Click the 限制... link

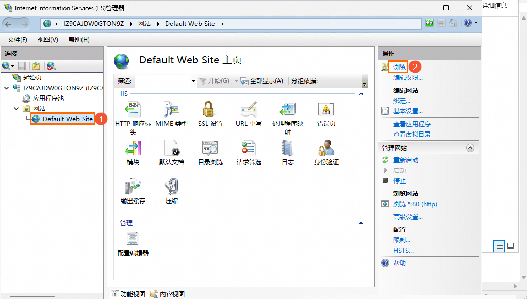402,240
